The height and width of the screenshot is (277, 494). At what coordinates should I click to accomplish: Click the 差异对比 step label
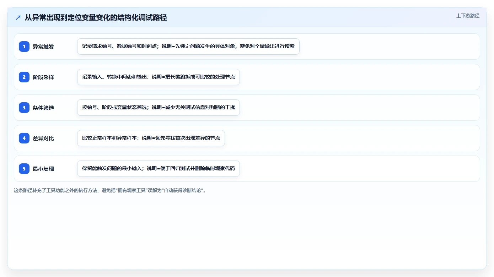click(43, 138)
